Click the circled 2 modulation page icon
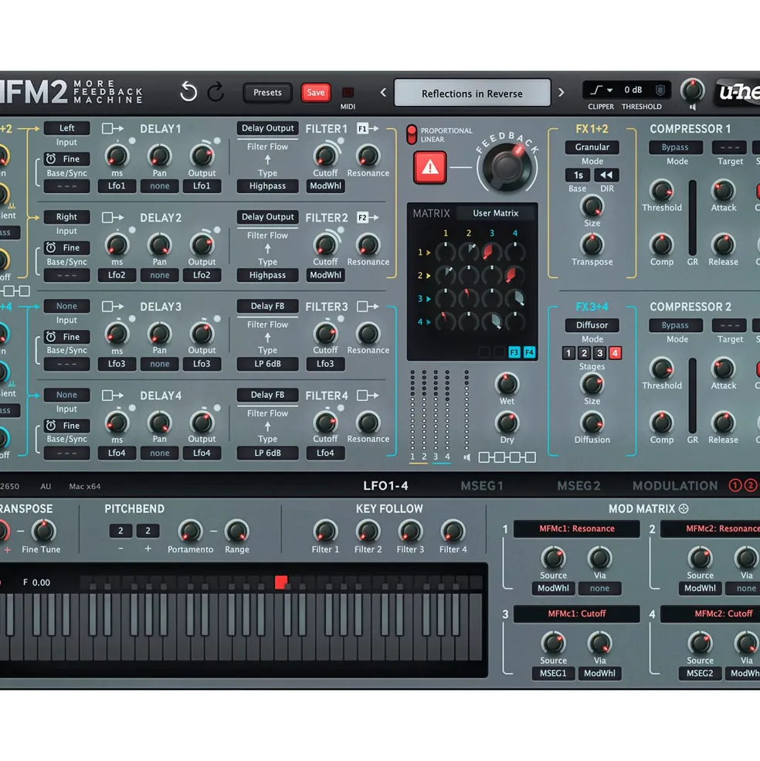The height and width of the screenshot is (761, 760). pyautogui.click(x=751, y=485)
